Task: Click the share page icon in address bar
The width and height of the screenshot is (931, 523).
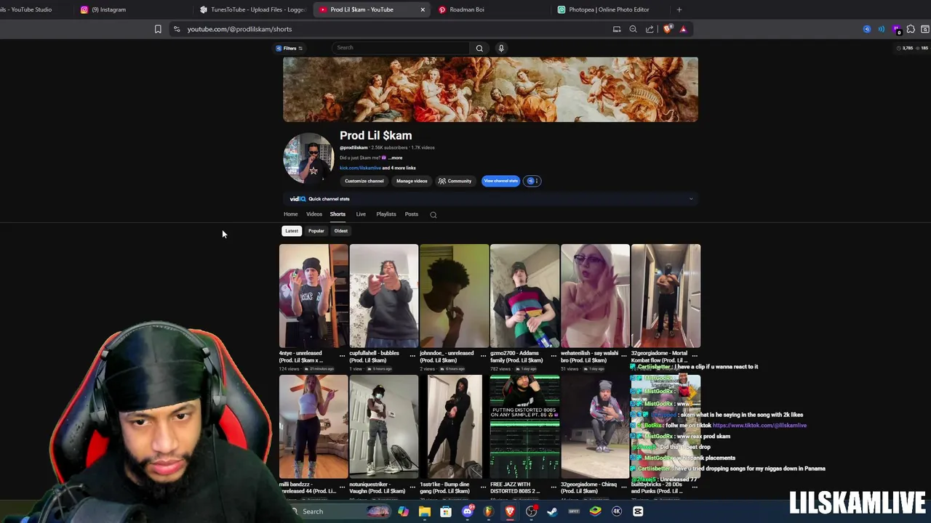Action: pyautogui.click(x=650, y=29)
